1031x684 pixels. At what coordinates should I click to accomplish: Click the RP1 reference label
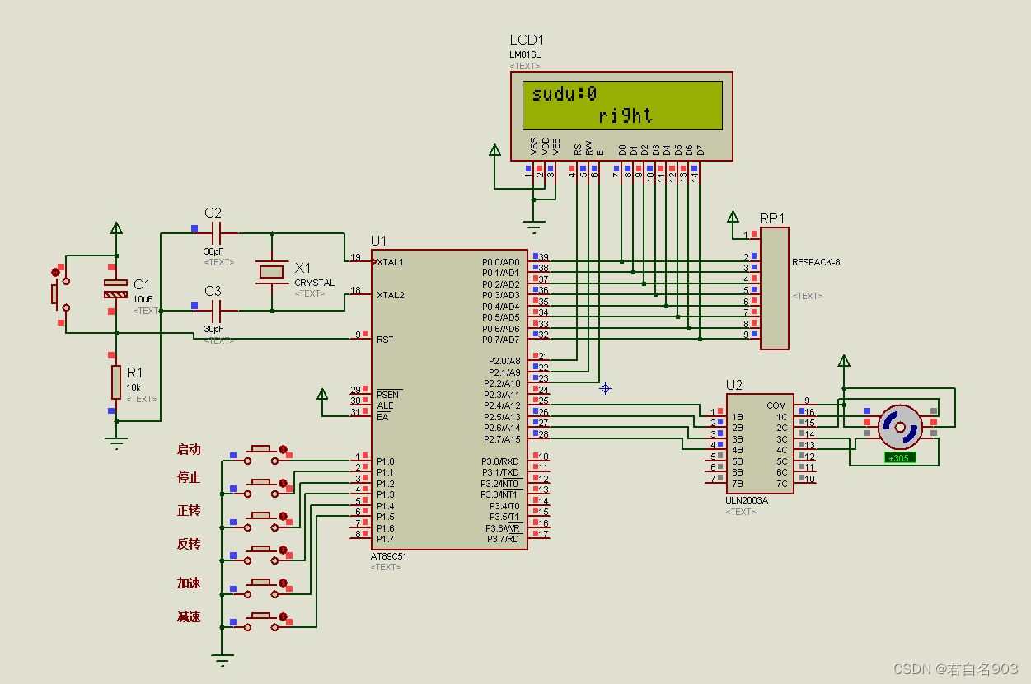pyautogui.click(x=772, y=219)
